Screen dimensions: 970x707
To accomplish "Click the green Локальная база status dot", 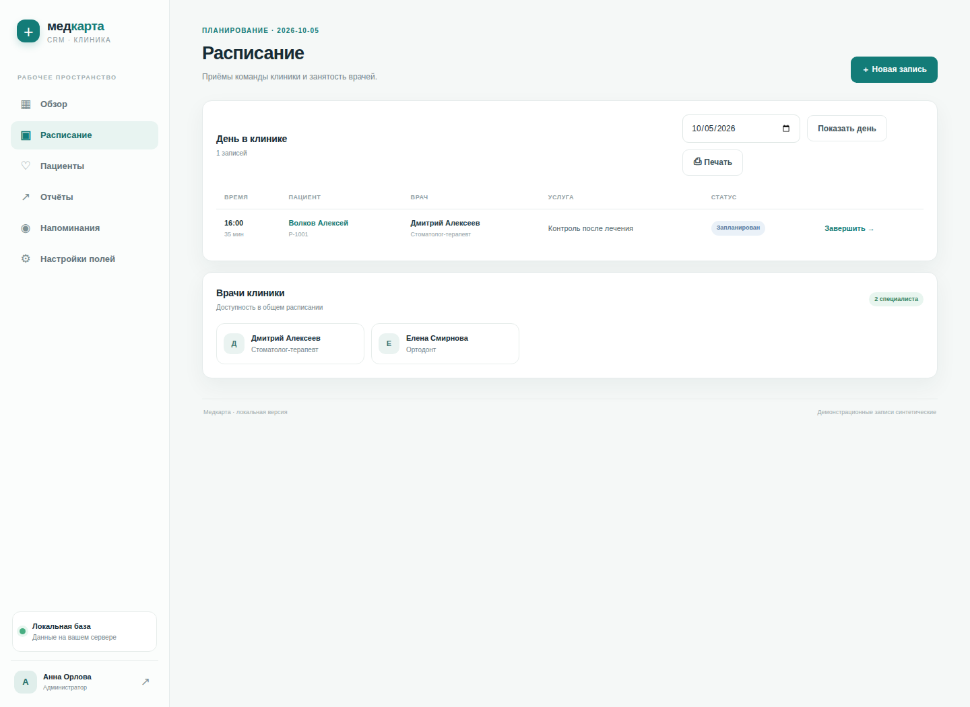I will tap(22, 632).
